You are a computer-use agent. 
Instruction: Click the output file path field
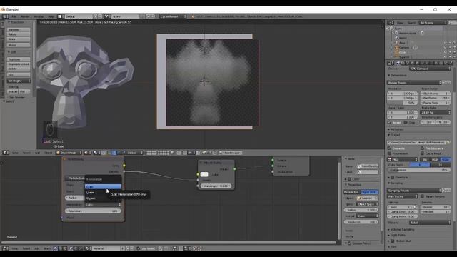(416, 143)
